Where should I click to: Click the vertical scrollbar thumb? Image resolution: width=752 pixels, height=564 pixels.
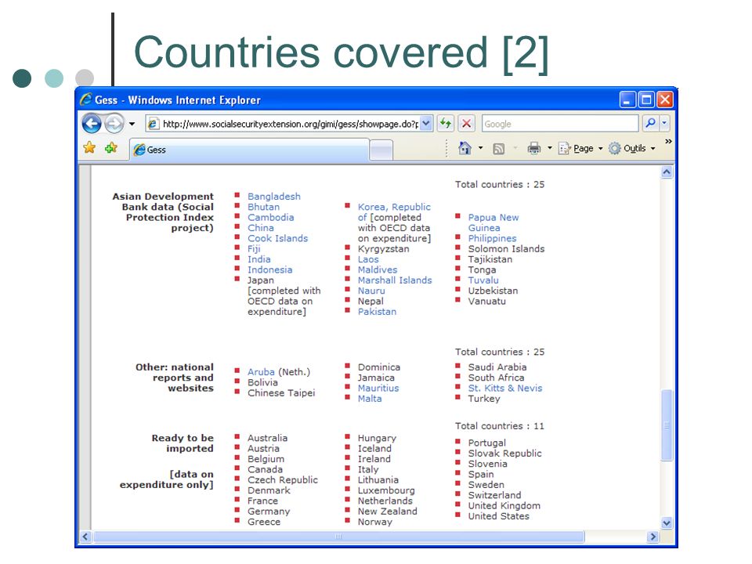pos(667,425)
